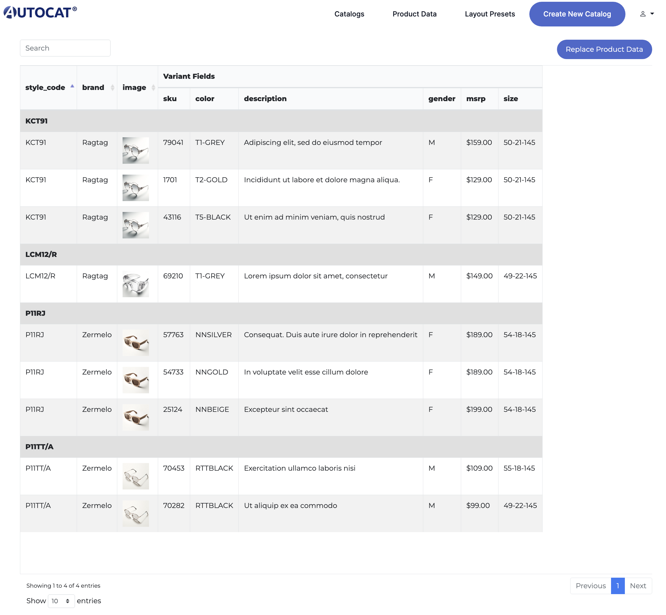The height and width of the screenshot is (615, 666).
Task: Click Create New Catalog button
Action: coord(577,14)
